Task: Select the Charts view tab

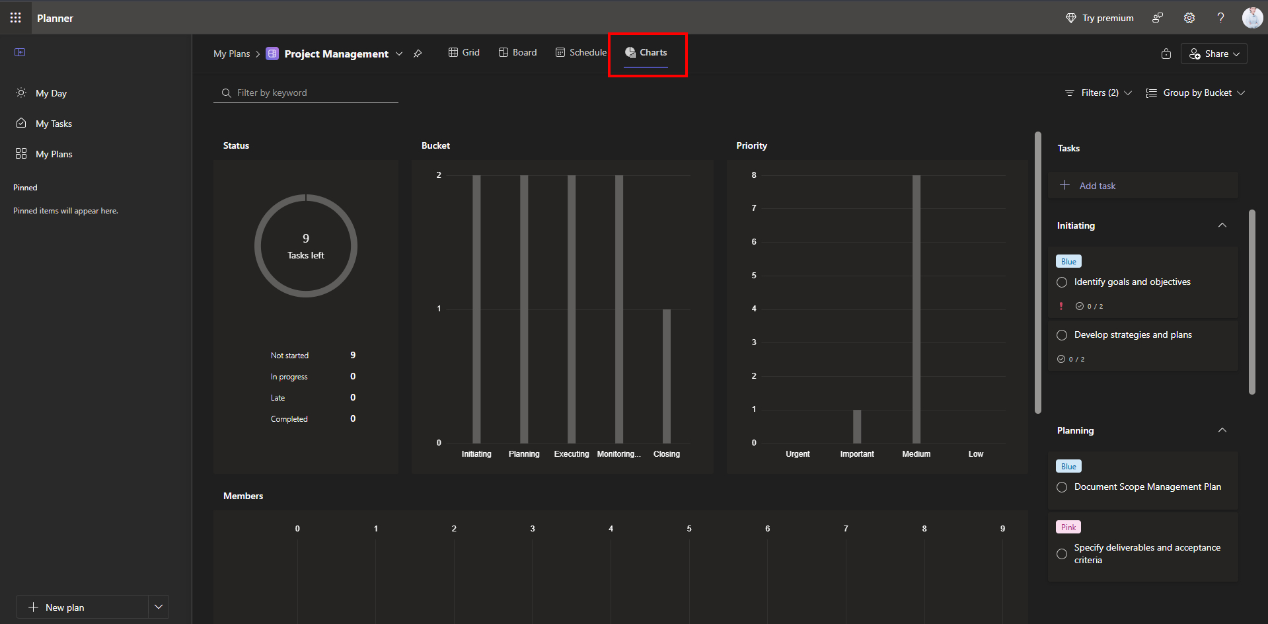Action: click(x=646, y=52)
